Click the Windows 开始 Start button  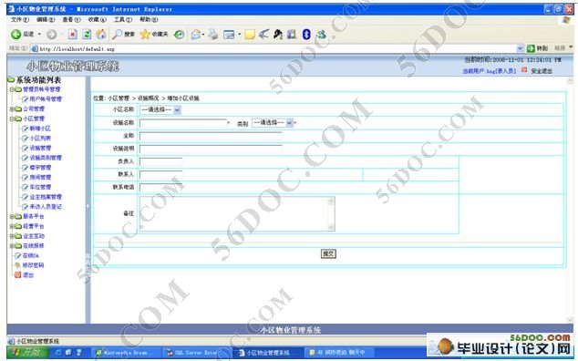click(27, 352)
